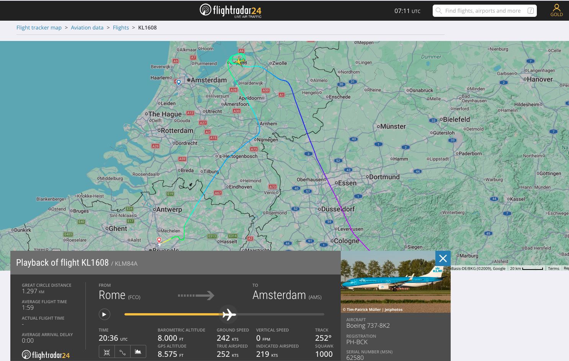
Task: Click the 1:59 average flight time value
Action: click(28, 308)
